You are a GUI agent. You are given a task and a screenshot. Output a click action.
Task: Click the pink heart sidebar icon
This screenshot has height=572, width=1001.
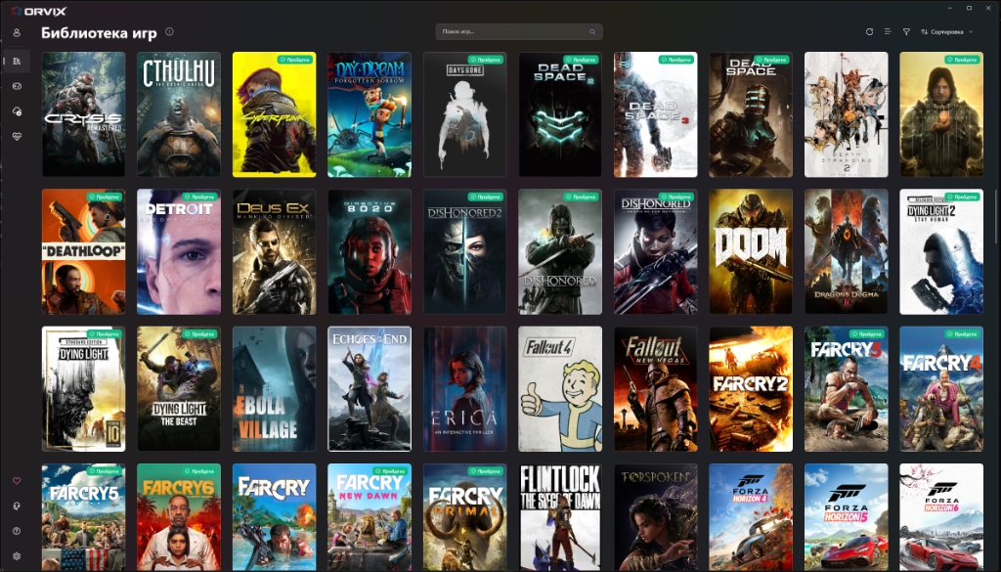[x=17, y=481]
